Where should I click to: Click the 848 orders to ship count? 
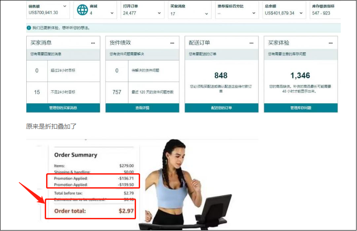pos(221,75)
